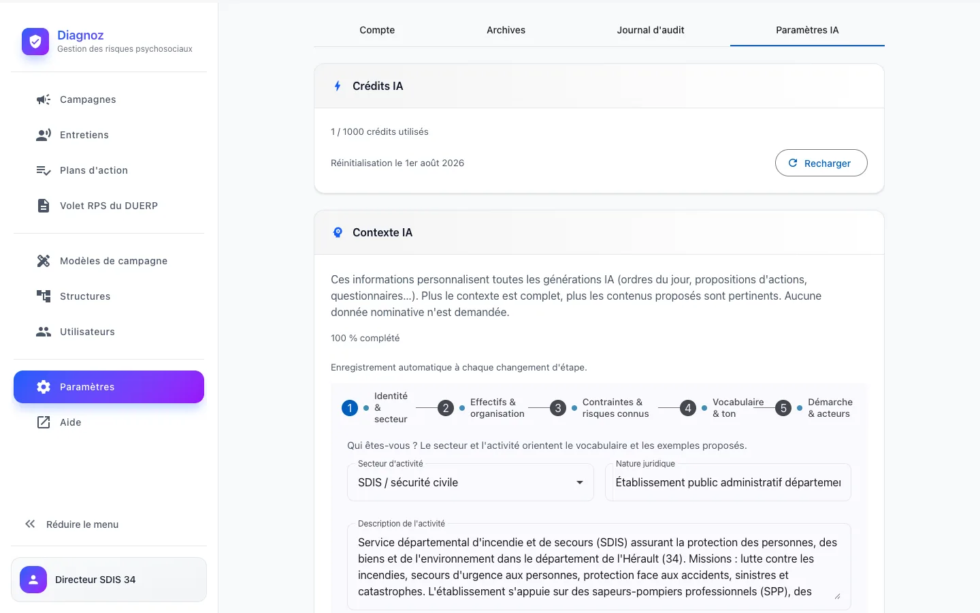Click the Plans d'action checklist icon
The height and width of the screenshot is (613, 980).
point(44,170)
